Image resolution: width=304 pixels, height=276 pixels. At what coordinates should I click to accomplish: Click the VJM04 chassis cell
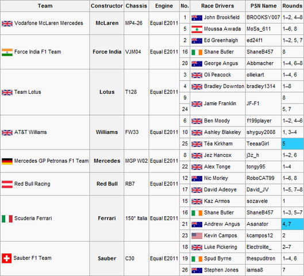pyautogui.click(x=137, y=52)
